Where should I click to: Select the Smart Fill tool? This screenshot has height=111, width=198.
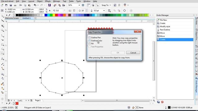(x=2, y=92)
